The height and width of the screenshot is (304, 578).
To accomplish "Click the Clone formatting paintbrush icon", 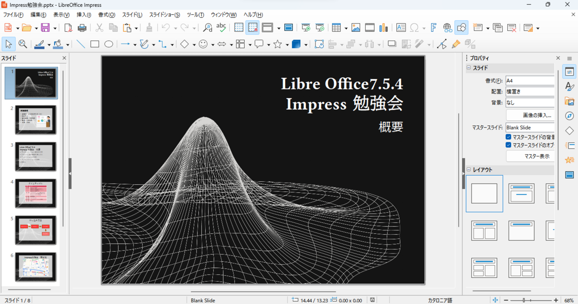I will 149,27.
